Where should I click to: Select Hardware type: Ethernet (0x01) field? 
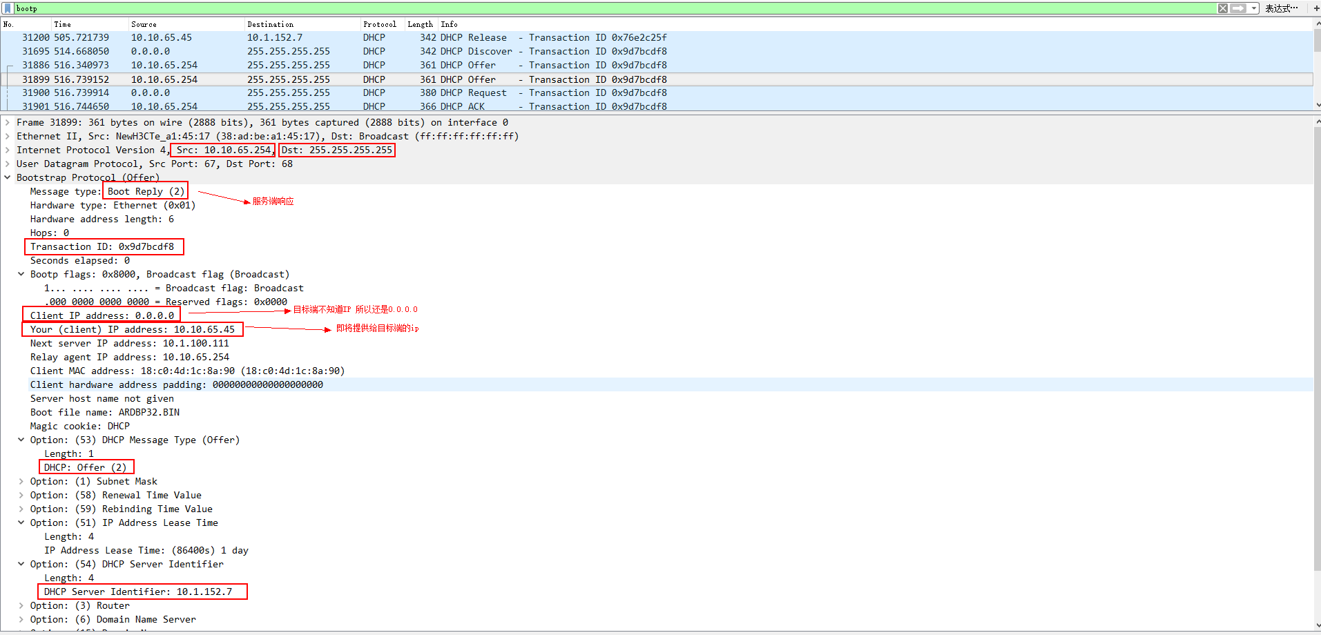coord(113,206)
